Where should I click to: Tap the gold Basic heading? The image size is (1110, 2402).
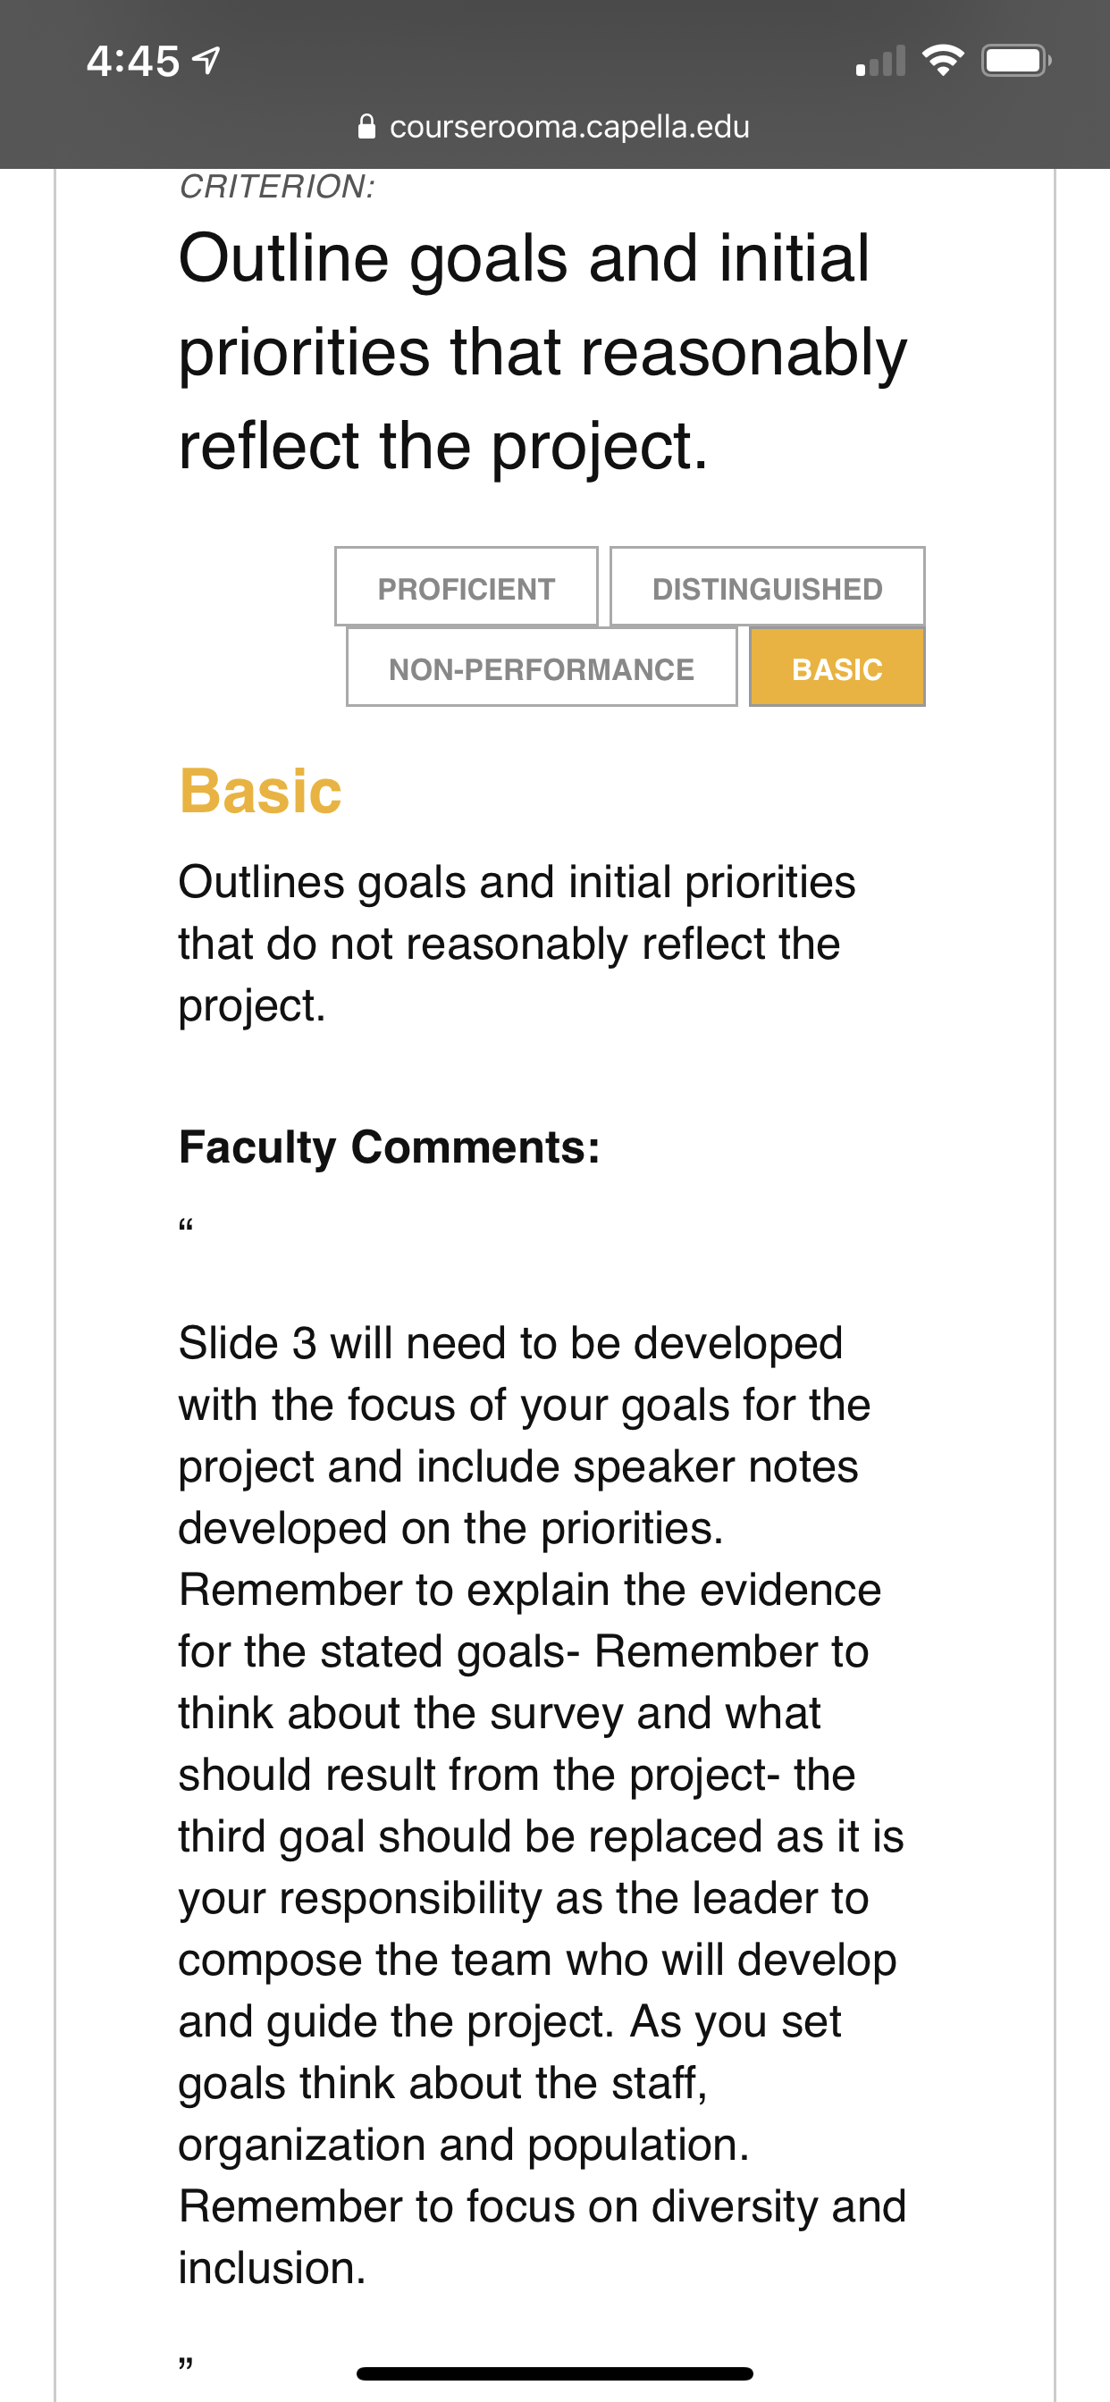click(x=260, y=791)
